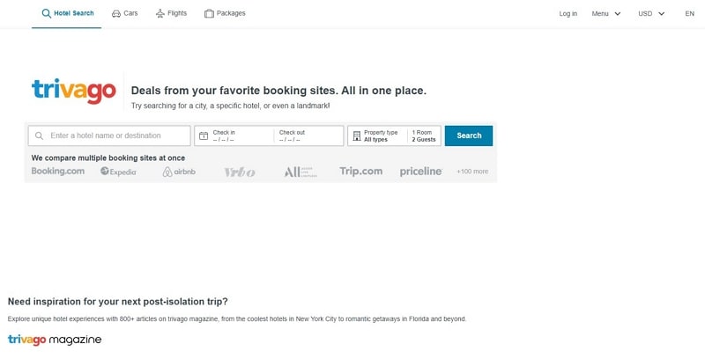The image size is (705, 358).
Task: Click the Packages suitcase icon
Action: click(x=209, y=13)
